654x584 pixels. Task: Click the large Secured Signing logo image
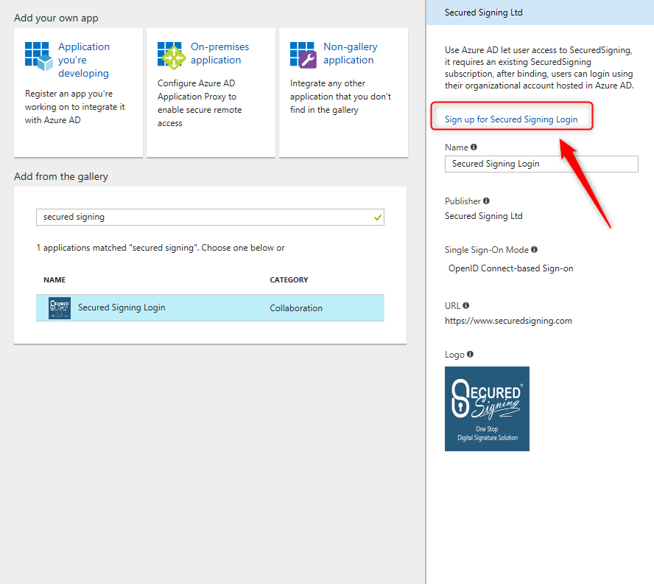[487, 409]
